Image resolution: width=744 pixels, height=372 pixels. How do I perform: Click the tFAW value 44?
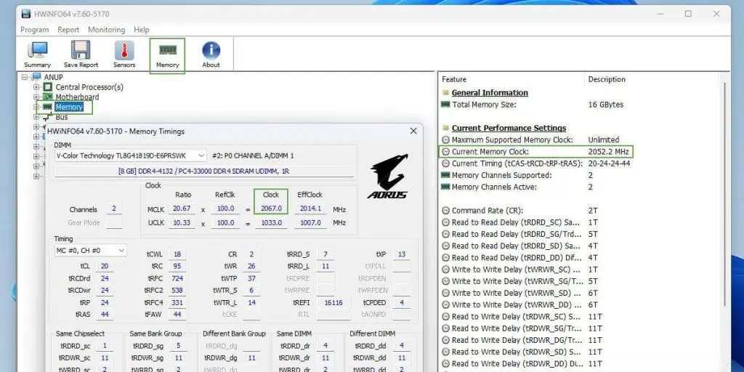pyautogui.click(x=177, y=315)
